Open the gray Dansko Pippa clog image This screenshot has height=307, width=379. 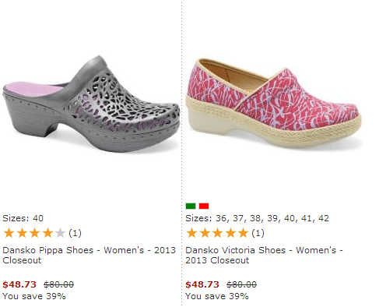click(91, 104)
